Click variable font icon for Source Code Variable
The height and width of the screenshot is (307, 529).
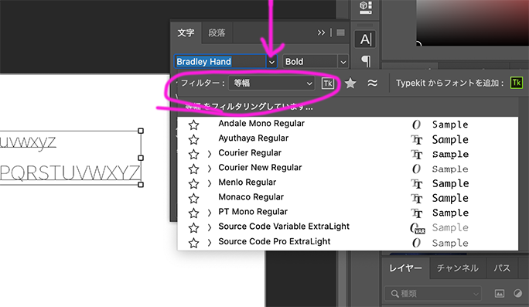[418, 228]
